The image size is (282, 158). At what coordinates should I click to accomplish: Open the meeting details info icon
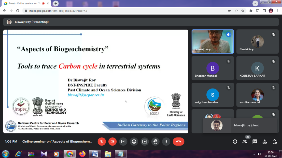[235, 142]
